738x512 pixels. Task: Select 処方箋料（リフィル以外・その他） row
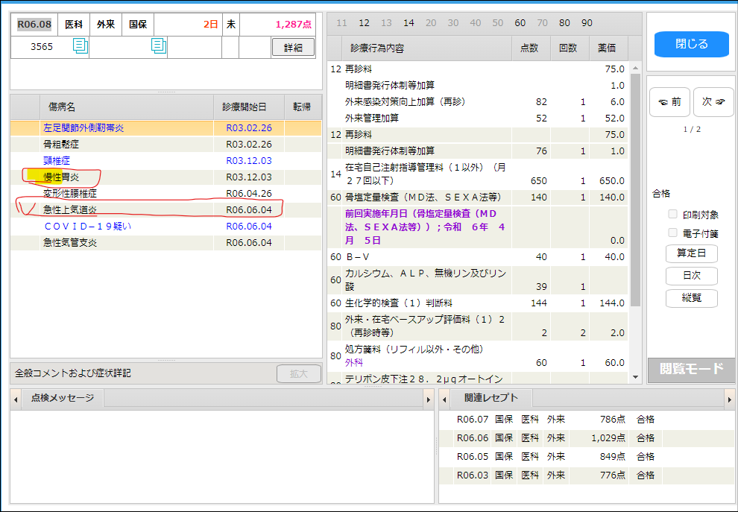pyautogui.click(x=478, y=356)
